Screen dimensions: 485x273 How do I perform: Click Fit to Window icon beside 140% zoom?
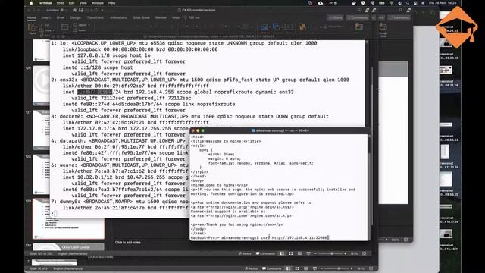[x=406, y=240]
